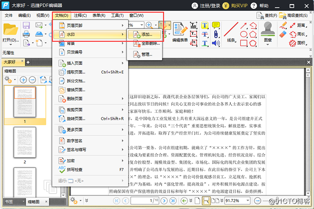
Task: Click the zoom out minus slider button
Action: (x=257, y=200)
